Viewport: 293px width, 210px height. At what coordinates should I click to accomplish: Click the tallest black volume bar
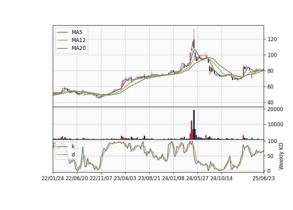(x=194, y=125)
